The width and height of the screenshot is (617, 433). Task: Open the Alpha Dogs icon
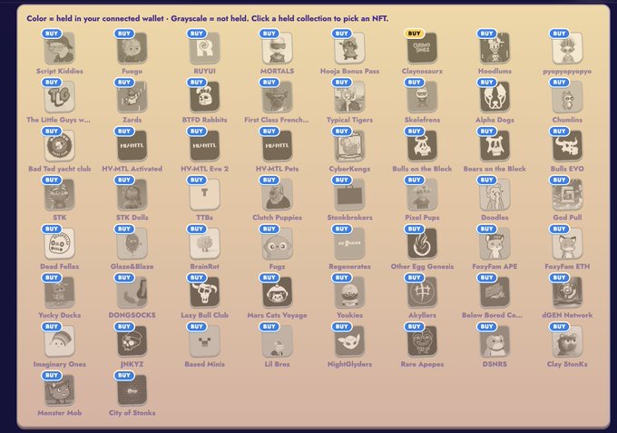point(495,97)
